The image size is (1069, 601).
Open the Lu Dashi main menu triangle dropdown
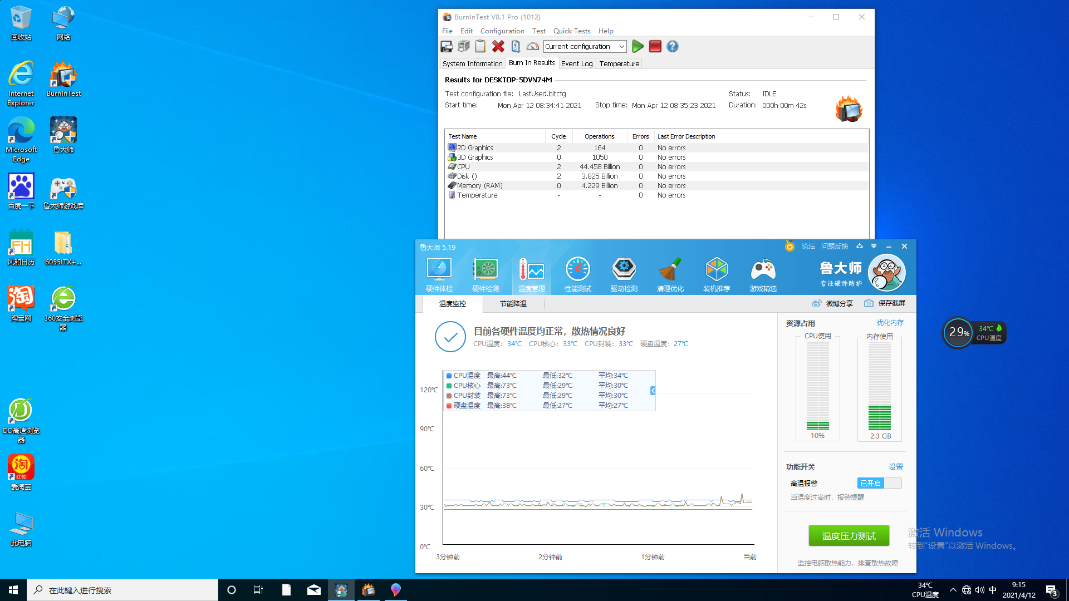pos(874,246)
